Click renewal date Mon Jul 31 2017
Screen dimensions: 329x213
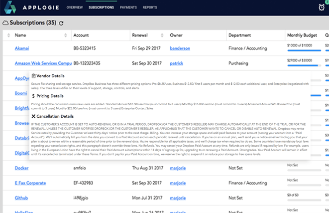tap(147, 198)
